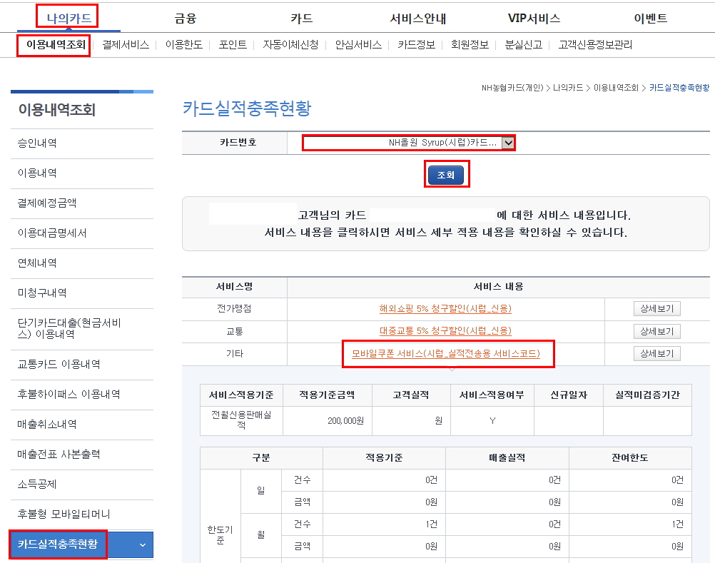Open the 이벤트 top menu

[650, 19]
